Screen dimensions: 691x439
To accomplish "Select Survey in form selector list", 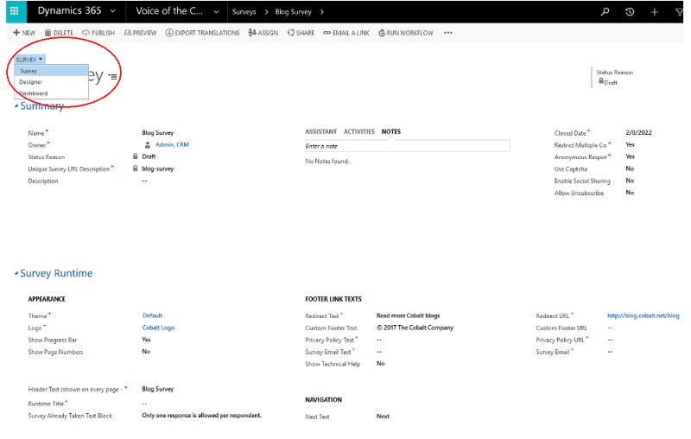I will (52, 71).
